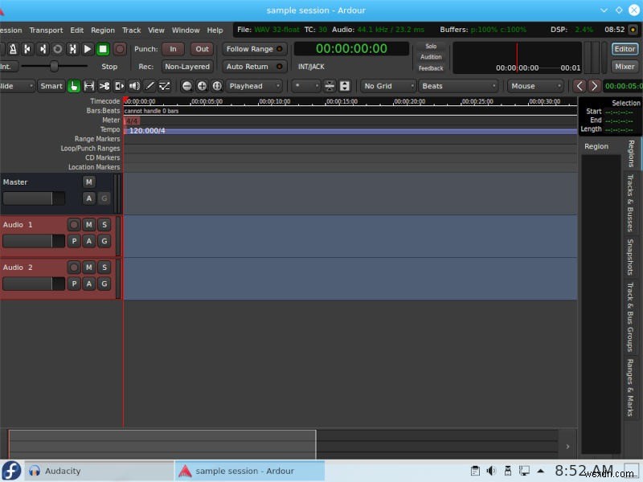Image resolution: width=643 pixels, height=482 pixels.
Task: Solo the Audio 2 track
Action: [x=104, y=268]
